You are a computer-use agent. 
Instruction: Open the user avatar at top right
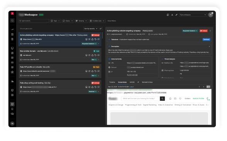point(211,15)
